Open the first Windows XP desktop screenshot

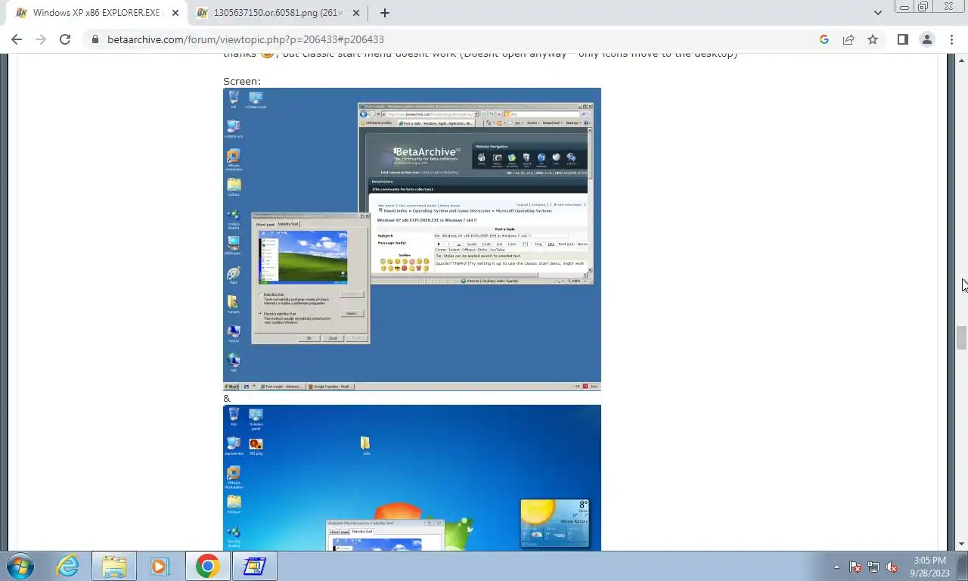pos(412,239)
